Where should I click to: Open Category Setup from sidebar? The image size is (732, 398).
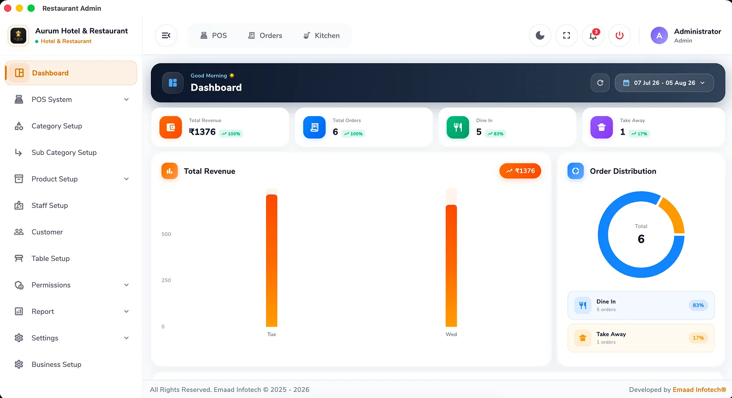pyautogui.click(x=71, y=126)
